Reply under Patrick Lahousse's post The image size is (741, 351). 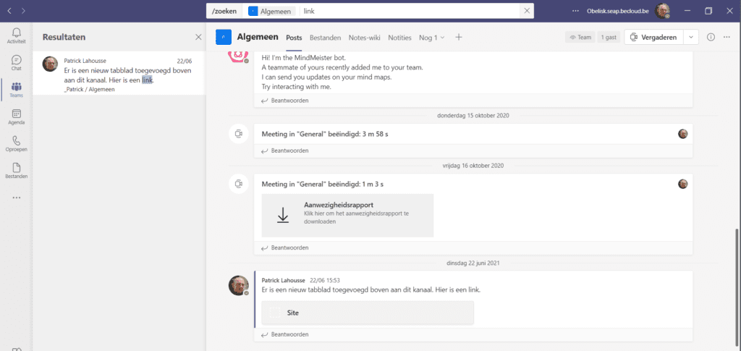point(285,334)
